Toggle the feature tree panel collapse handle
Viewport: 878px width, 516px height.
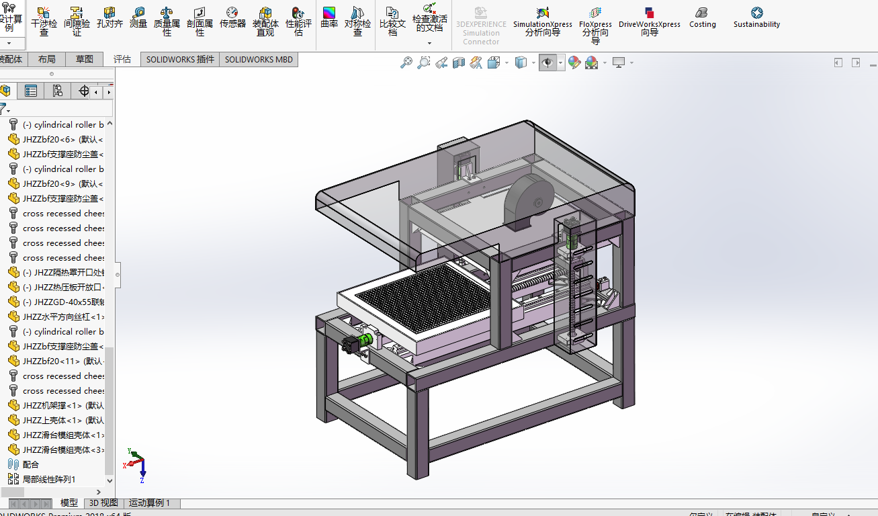pyautogui.click(x=118, y=273)
